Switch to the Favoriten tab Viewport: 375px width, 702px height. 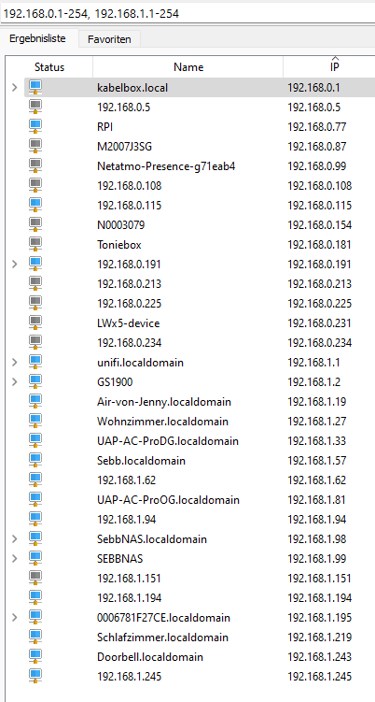tap(109, 39)
